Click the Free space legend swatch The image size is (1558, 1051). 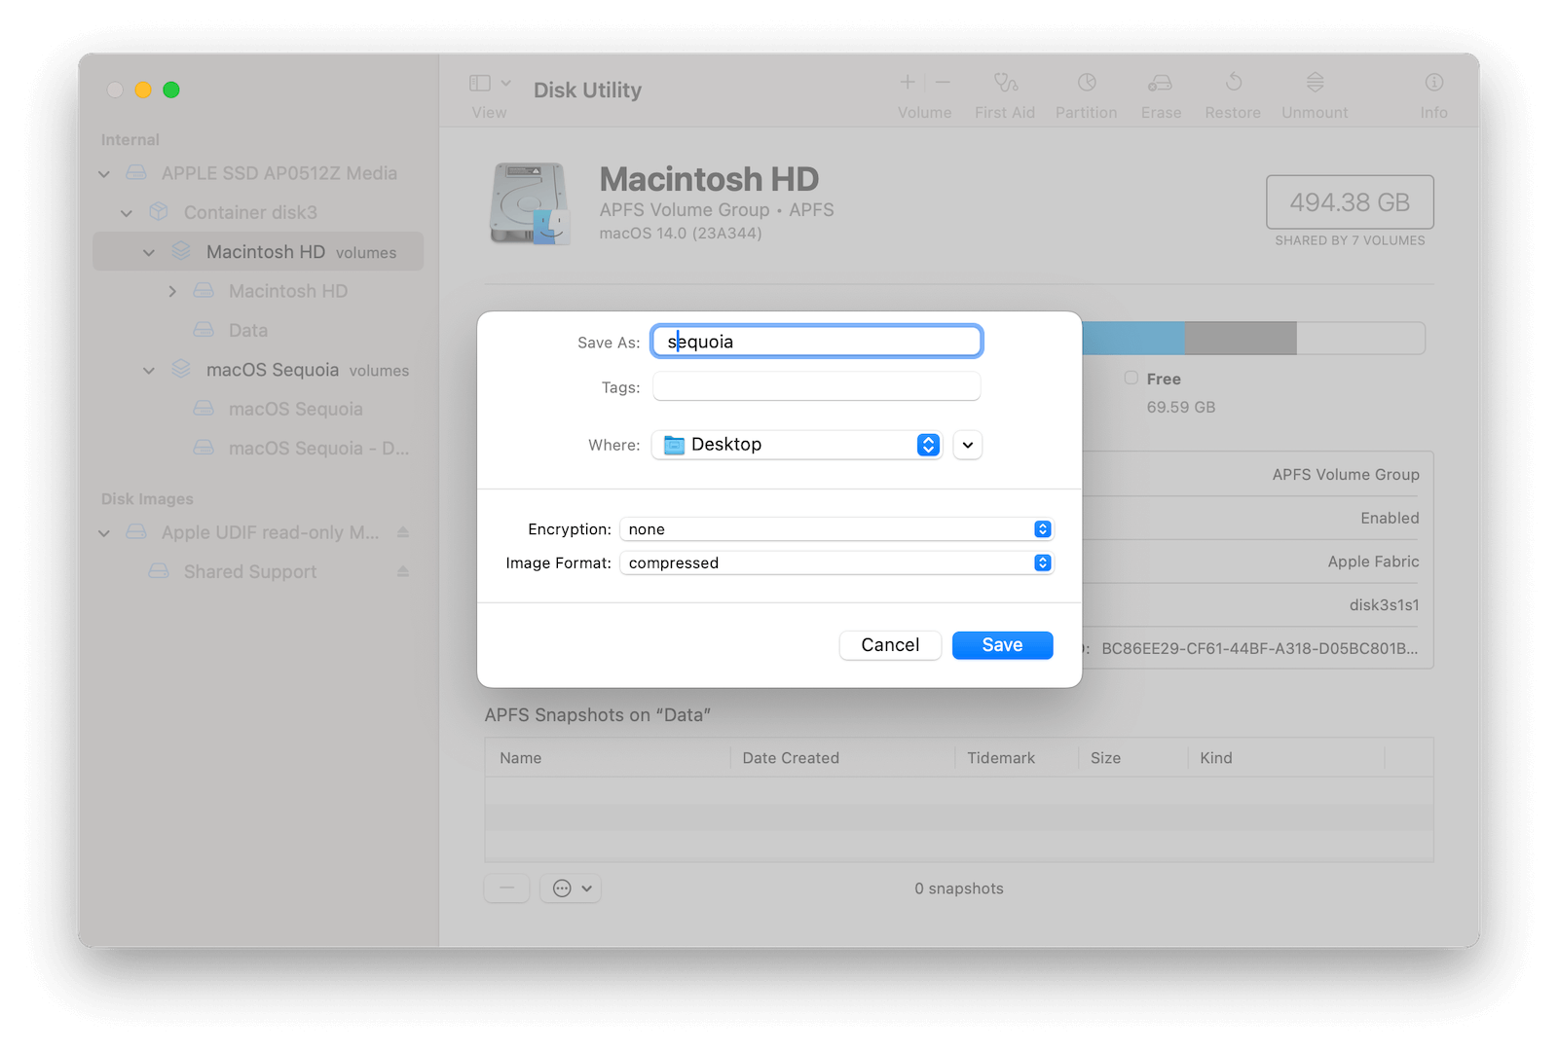[1131, 378]
